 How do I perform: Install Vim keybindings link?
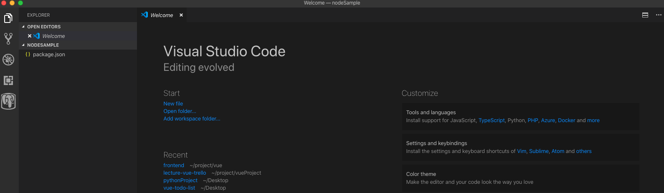click(x=522, y=151)
